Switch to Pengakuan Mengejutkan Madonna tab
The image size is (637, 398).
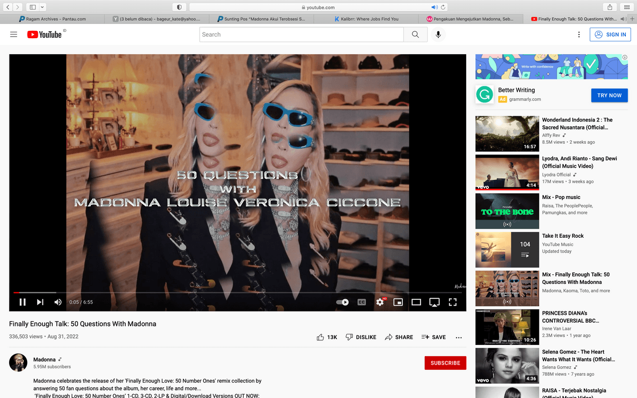pyautogui.click(x=470, y=19)
